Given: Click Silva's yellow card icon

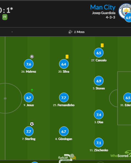Looking at the screenshot, I should coord(67,57).
